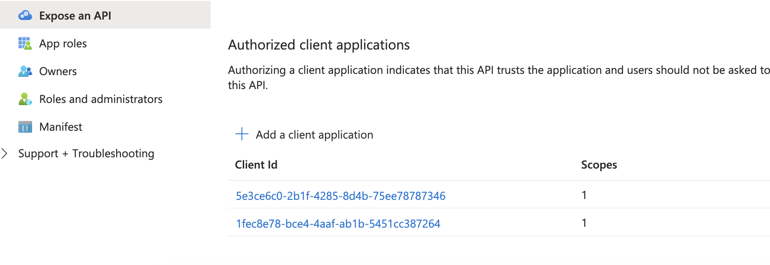
Task: Click the Manifest braces icon
Action: (25, 127)
